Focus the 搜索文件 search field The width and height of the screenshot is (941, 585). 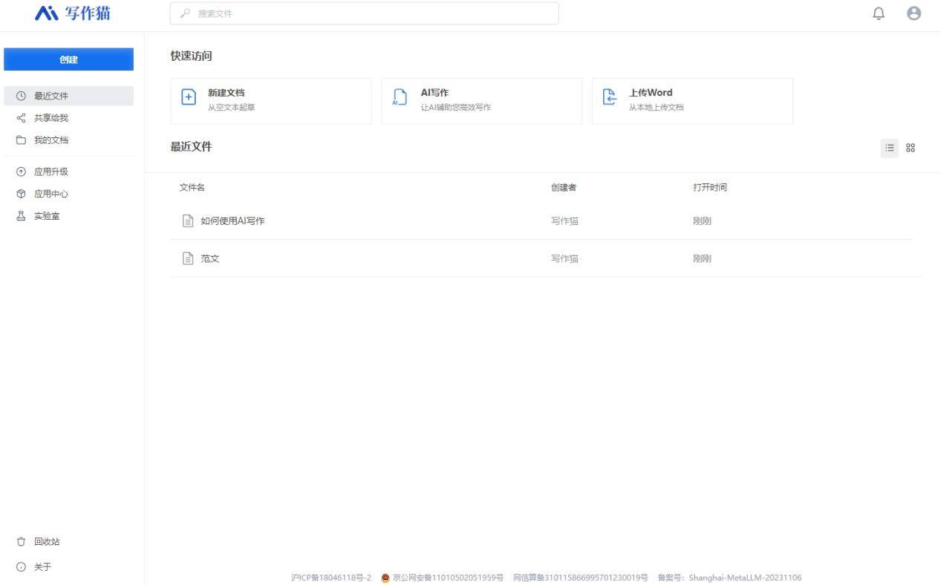364,13
